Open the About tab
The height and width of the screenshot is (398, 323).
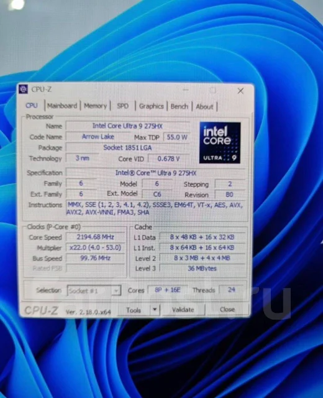coord(204,107)
